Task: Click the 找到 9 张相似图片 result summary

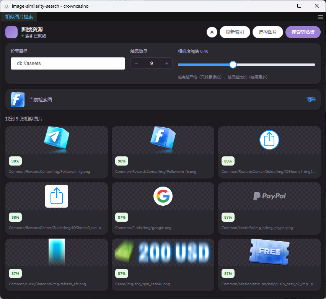Action: 24,119
